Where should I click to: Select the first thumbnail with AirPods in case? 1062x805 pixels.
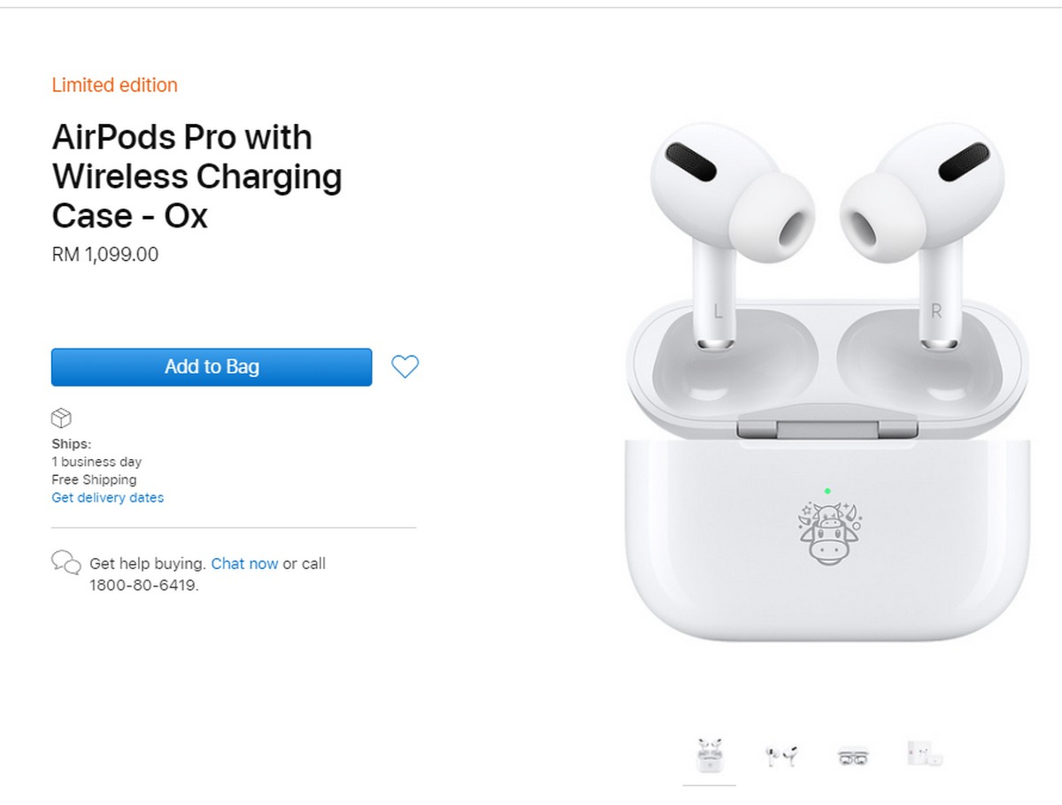(x=709, y=756)
